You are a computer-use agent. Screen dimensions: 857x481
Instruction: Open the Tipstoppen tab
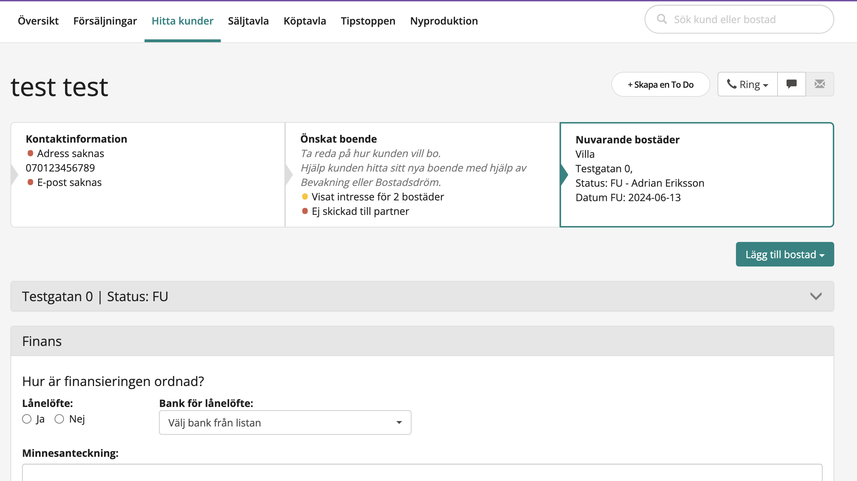click(x=368, y=21)
